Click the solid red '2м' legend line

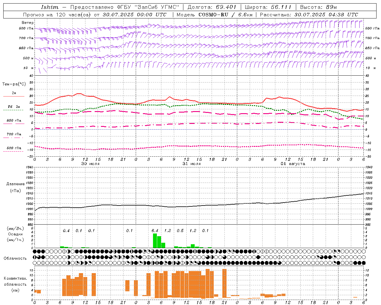point(14,96)
